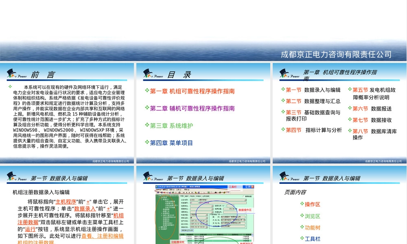Select 第一节 数据录入与编辑 in chapter list
The image size is (407, 244).
tap(313, 90)
